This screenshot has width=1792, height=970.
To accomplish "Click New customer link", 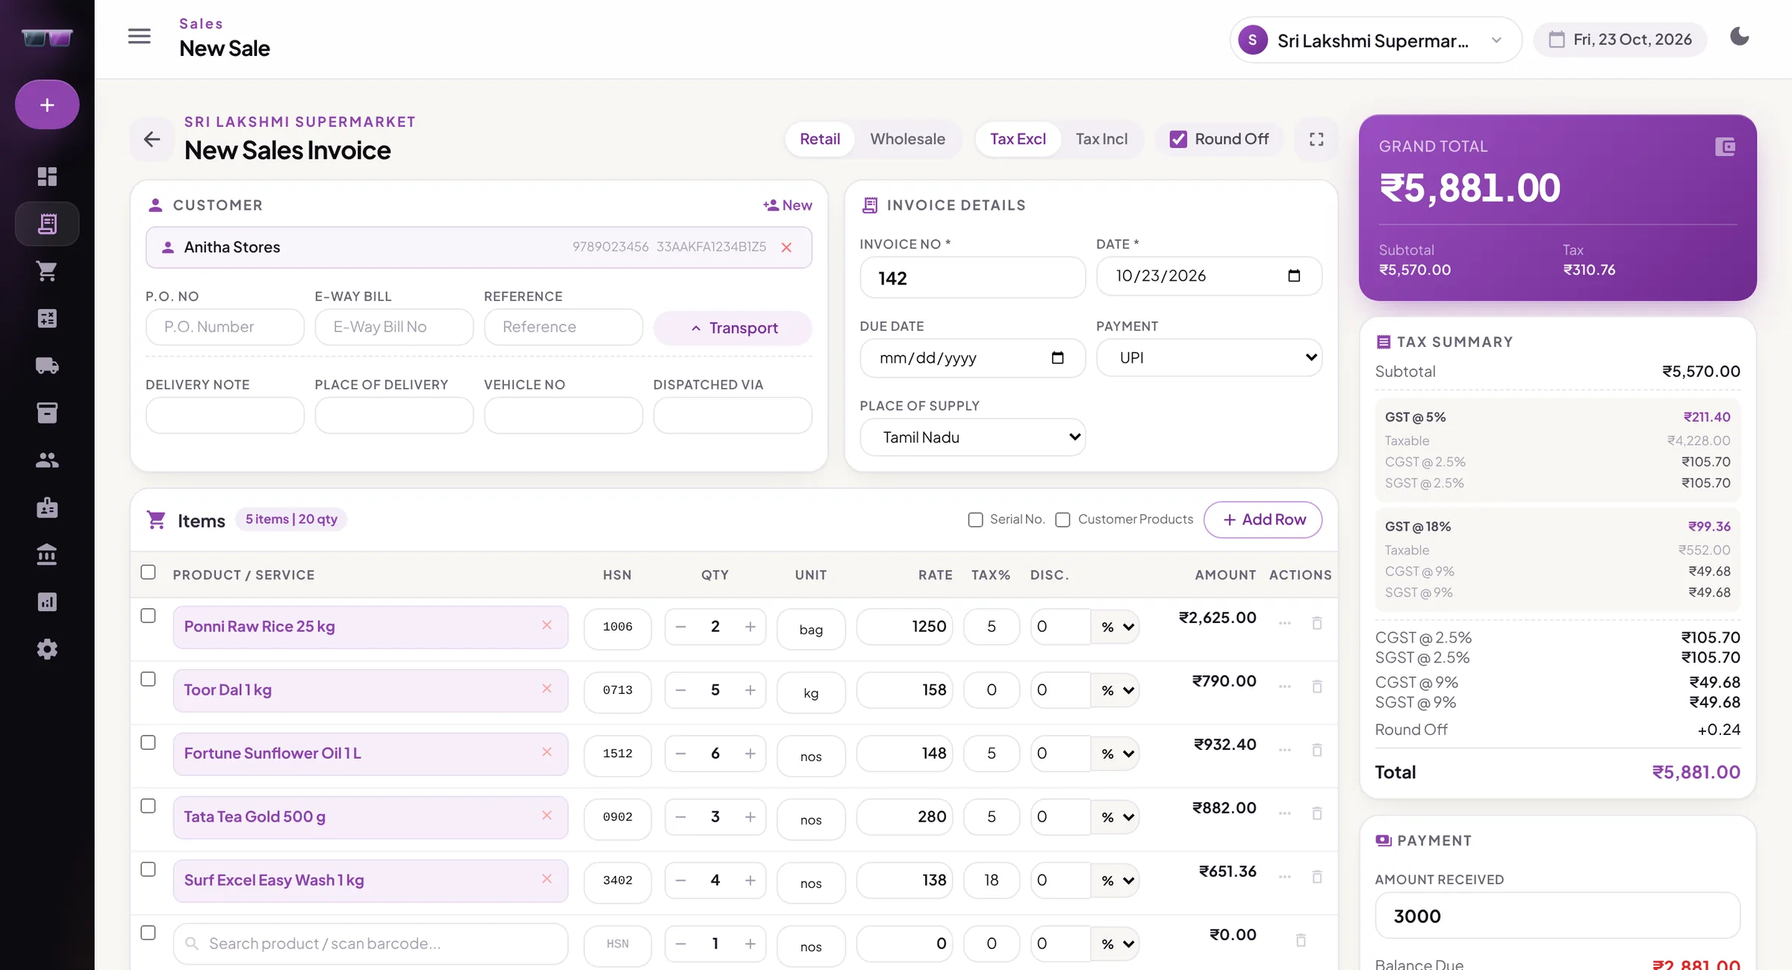I will pos(788,205).
